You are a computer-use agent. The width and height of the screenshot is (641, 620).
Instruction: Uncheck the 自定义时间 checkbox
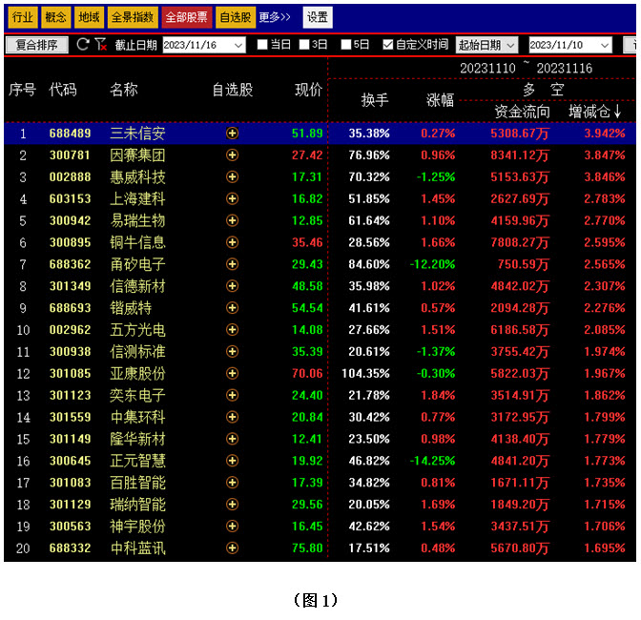click(x=388, y=45)
